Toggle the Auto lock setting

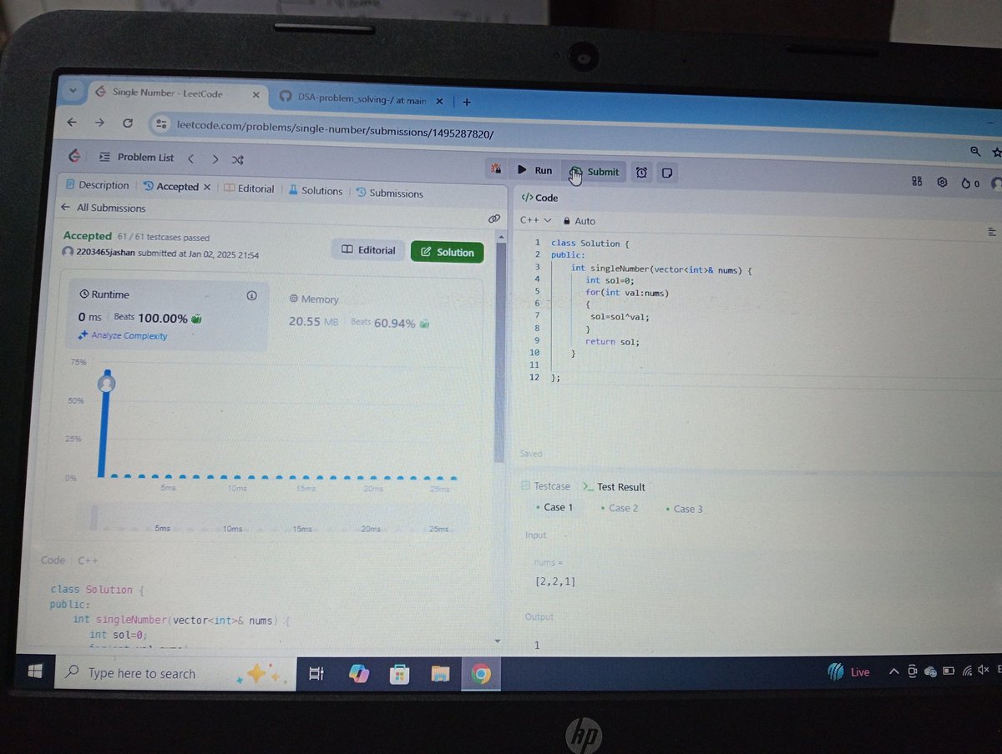(579, 221)
